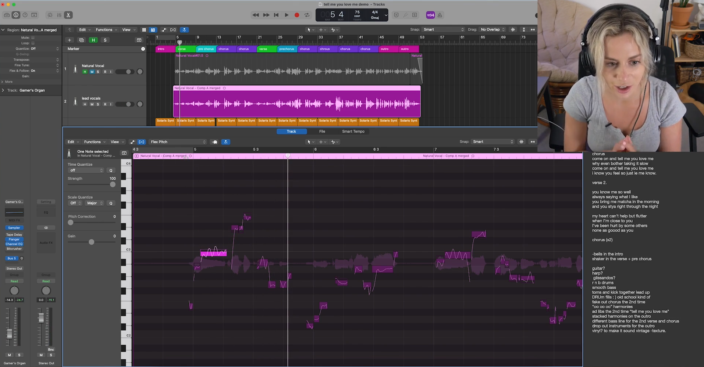Click Waveform Zoom icon in Tracks toolbar
This screenshot has width=704, height=367.
click(513, 29)
